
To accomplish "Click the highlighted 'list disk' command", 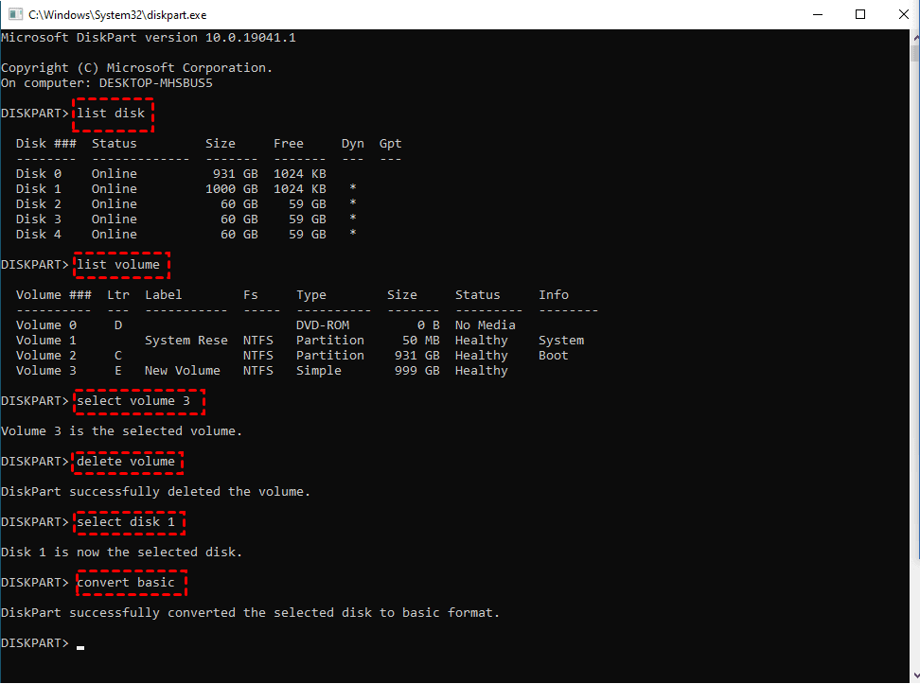I will tap(112, 114).
